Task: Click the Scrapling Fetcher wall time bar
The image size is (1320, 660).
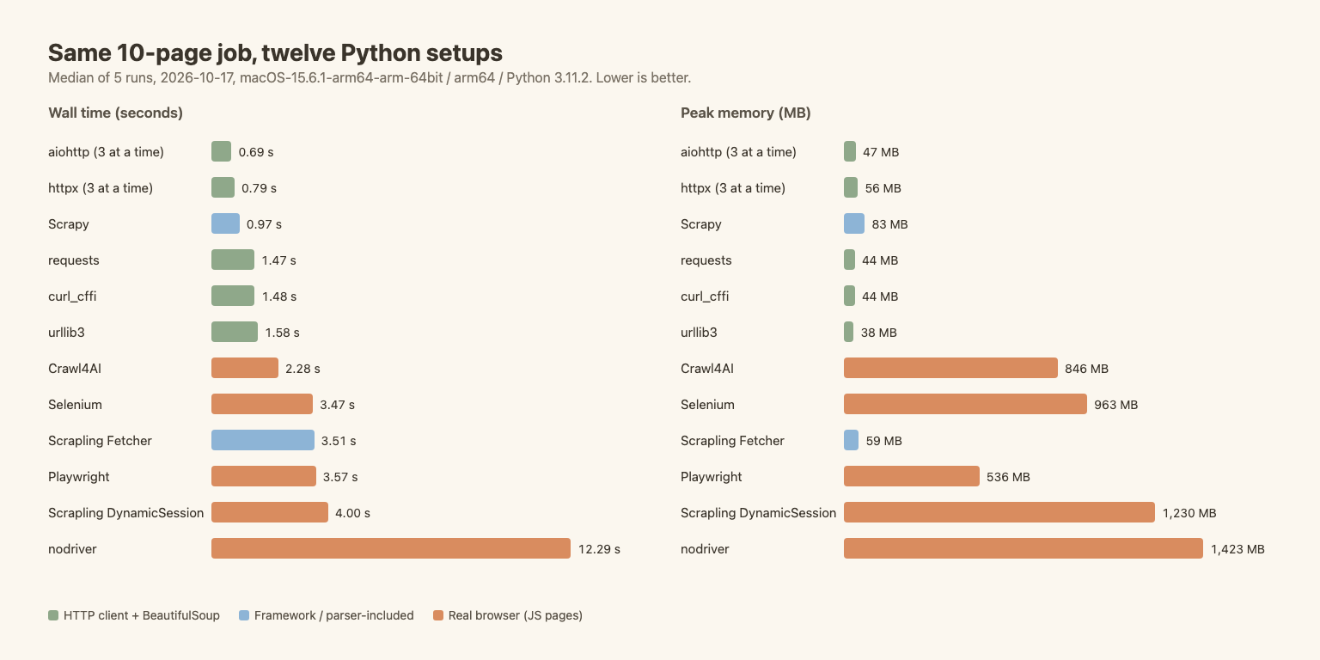Action: tap(263, 440)
